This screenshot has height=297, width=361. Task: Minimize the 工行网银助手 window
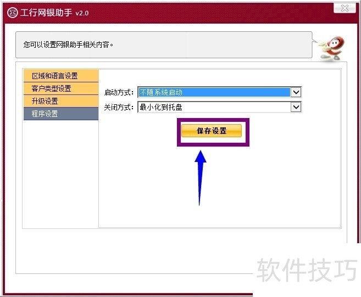coord(323,8)
